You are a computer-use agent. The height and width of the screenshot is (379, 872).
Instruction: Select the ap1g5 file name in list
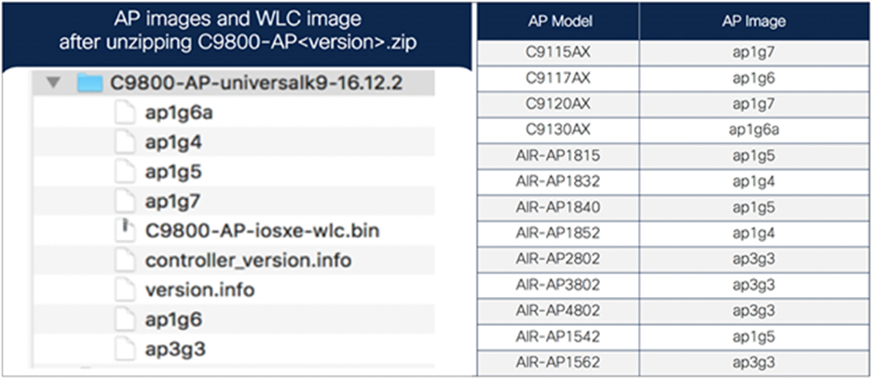(x=173, y=173)
